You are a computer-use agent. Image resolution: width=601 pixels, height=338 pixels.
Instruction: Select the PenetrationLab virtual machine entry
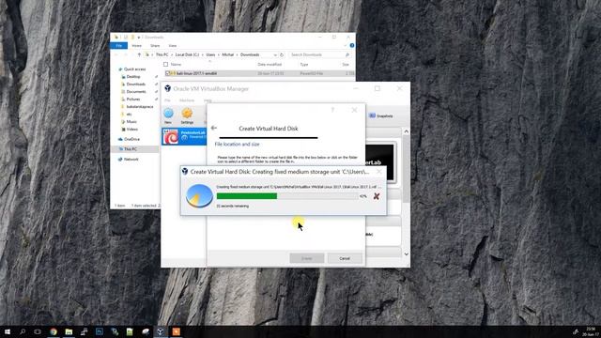pos(184,136)
